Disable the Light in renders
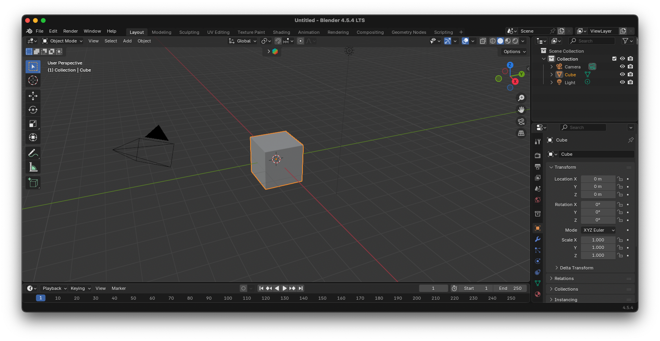The height and width of the screenshot is (341, 660). [x=631, y=82]
